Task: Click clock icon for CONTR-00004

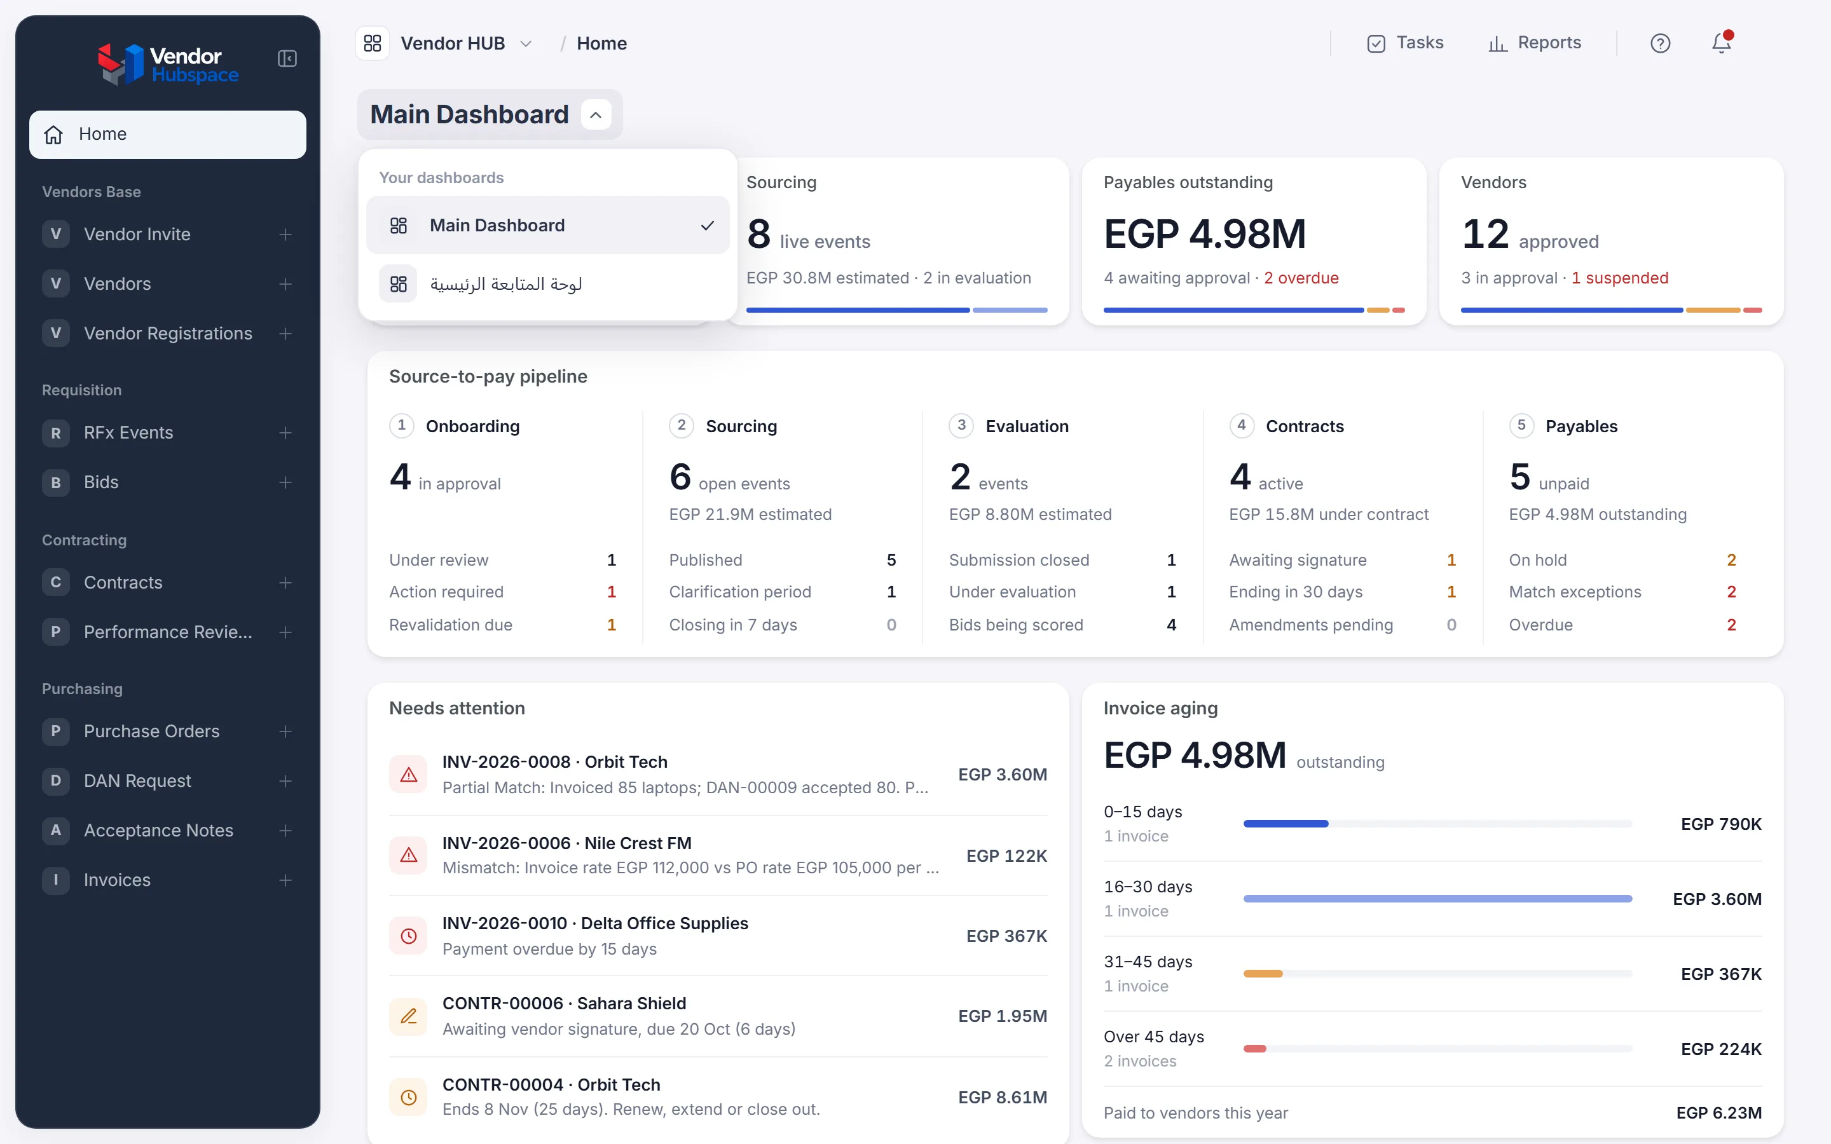Action: pos(409,1097)
